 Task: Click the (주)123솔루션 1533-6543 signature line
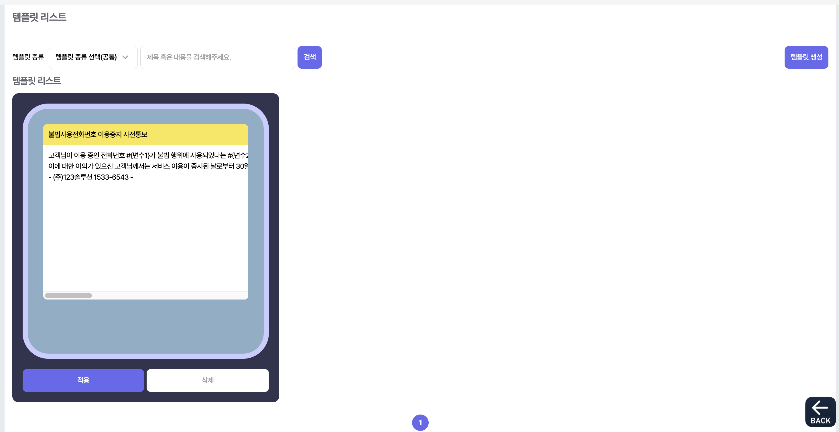[90, 177]
